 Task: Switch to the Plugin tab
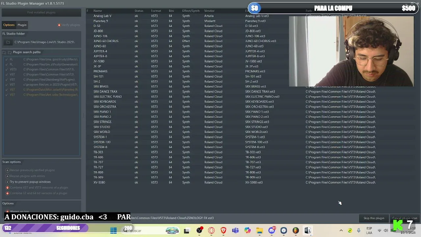(22, 25)
